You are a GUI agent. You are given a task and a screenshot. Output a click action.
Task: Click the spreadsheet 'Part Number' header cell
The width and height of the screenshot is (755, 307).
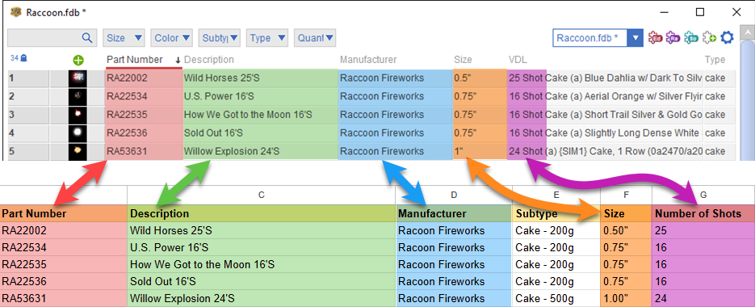(64, 213)
